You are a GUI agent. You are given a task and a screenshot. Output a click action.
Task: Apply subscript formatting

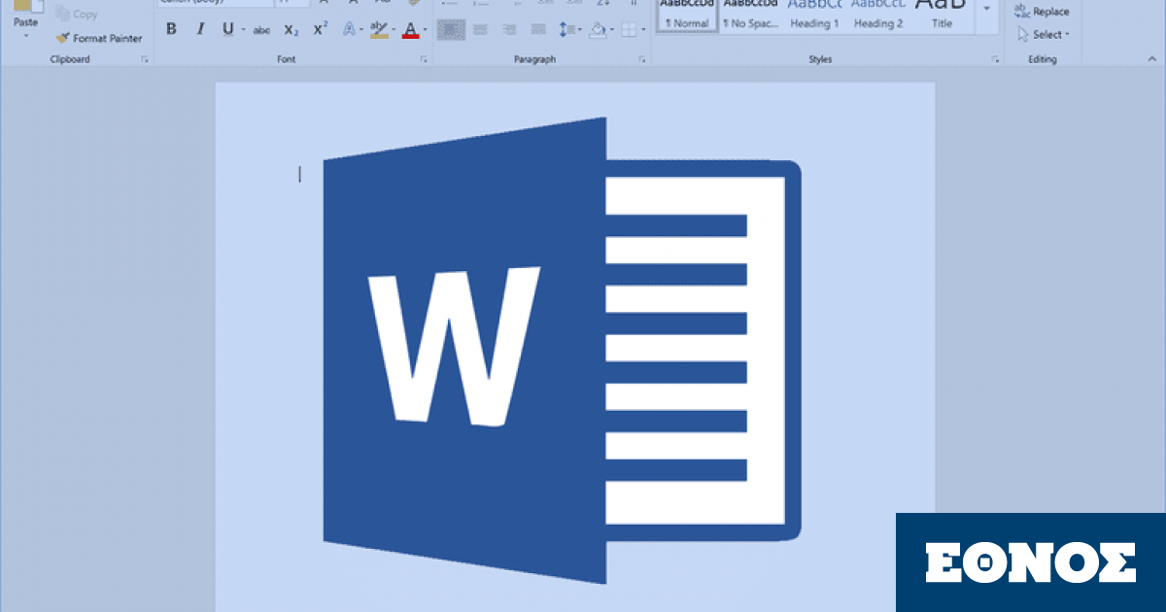click(x=291, y=30)
